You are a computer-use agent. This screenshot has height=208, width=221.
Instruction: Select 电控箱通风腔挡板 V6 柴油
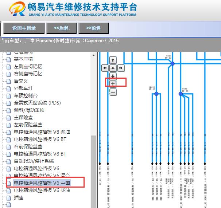point(42,191)
